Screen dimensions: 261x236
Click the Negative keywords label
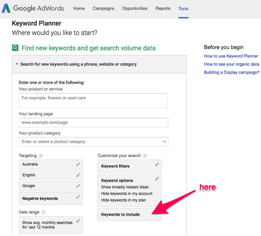point(40,199)
